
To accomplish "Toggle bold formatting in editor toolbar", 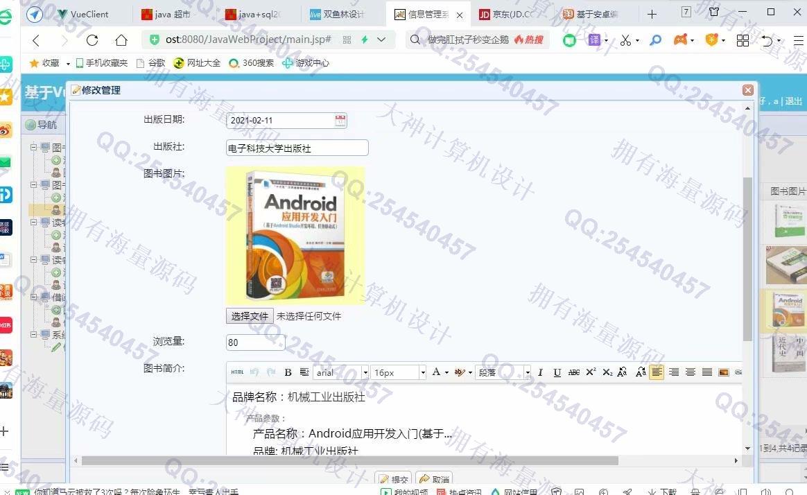I will [x=288, y=372].
